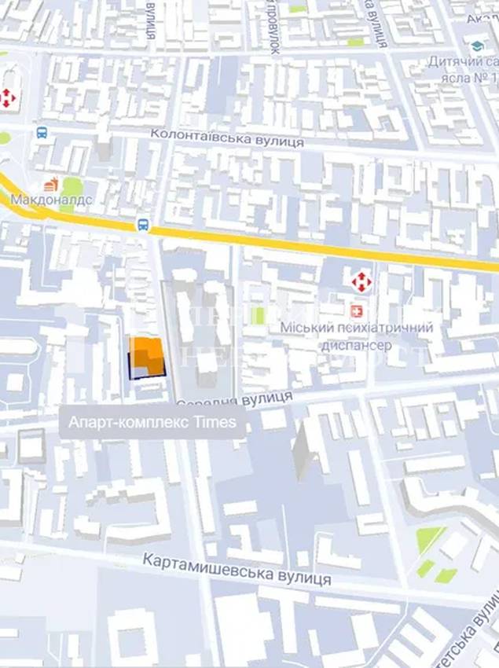Viewport: 499px width, 668px height.
Task: Click the graduation cap kindergarten icon
Action: [x=478, y=46]
